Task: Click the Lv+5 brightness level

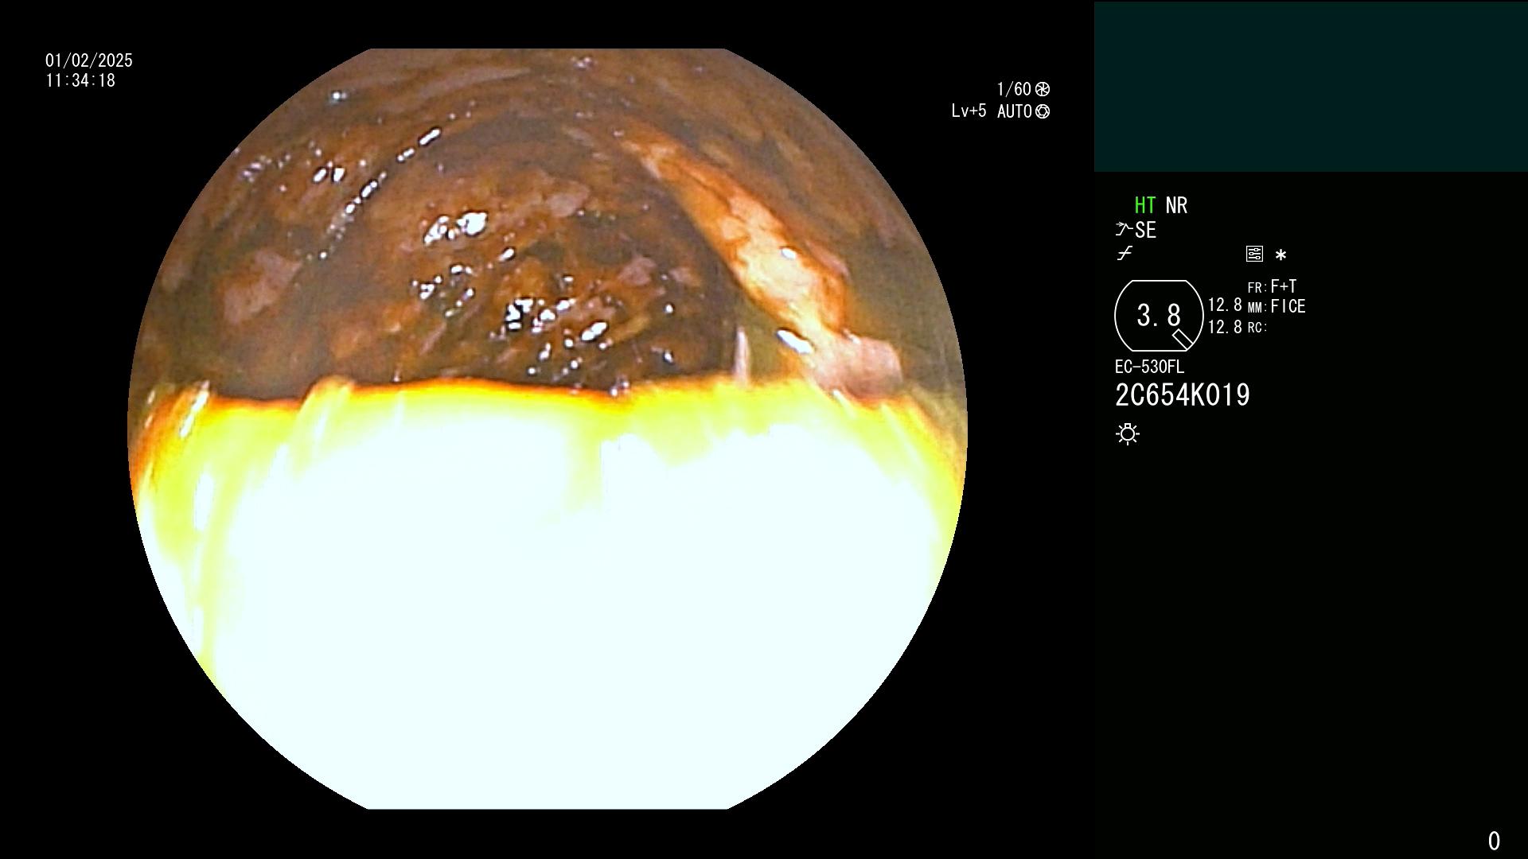Action: coord(969,111)
